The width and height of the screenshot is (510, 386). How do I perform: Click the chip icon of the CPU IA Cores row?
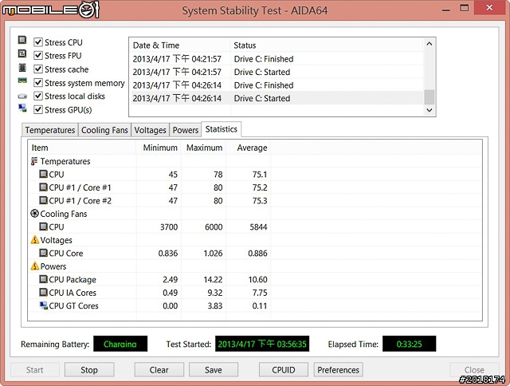[x=43, y=292]
